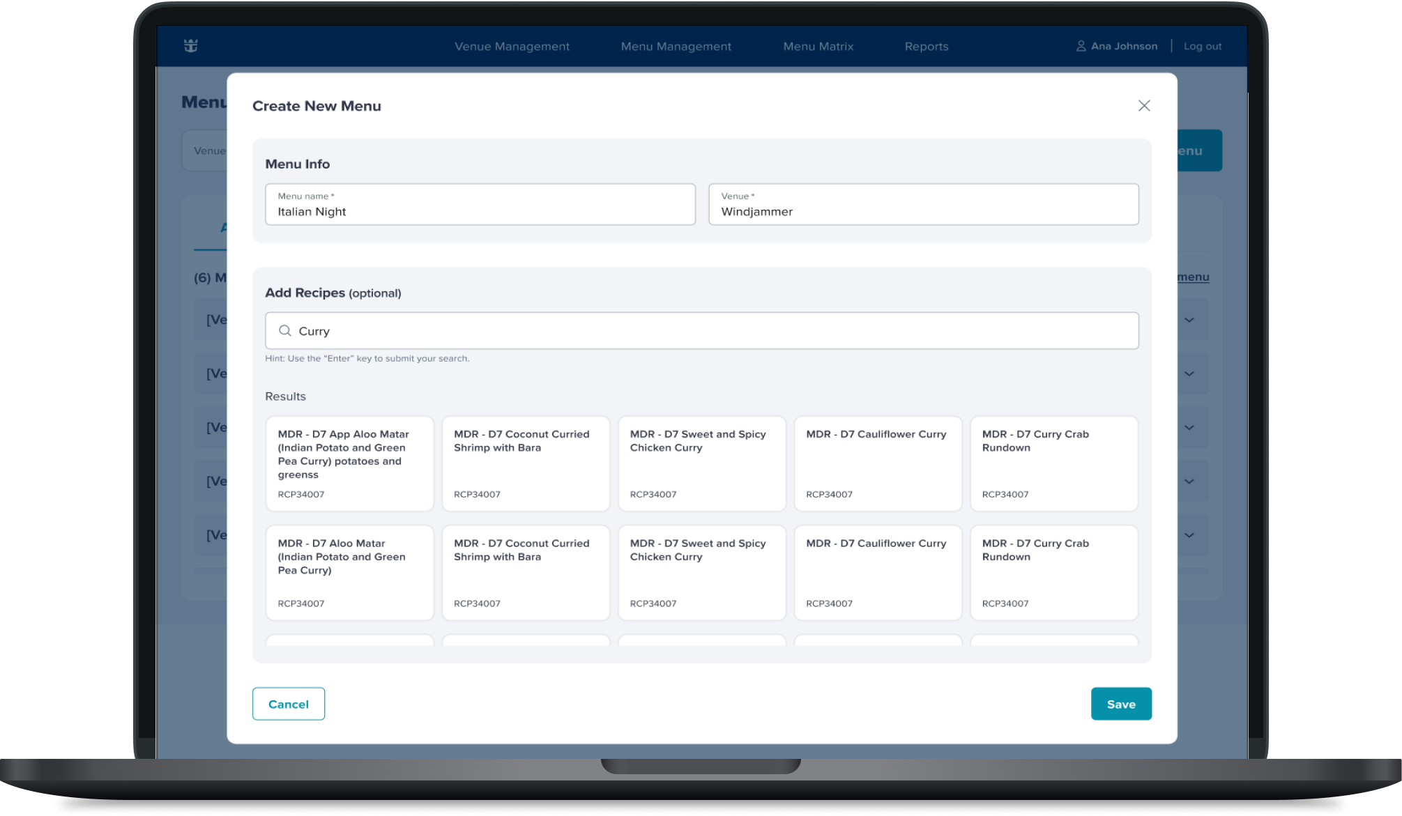Expand the fifth venue row chevron
This screenshot has height=816, width=1402.
point(1189,535)
